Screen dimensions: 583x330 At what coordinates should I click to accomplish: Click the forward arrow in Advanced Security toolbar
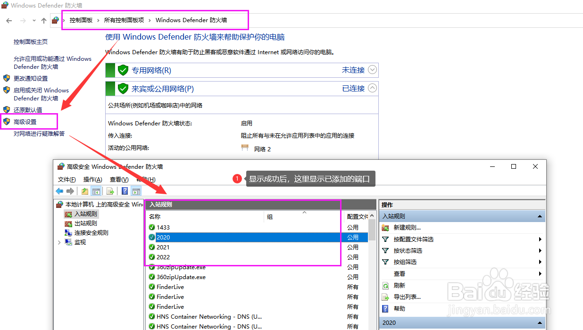pyautogui.click(x=70, y=191)
